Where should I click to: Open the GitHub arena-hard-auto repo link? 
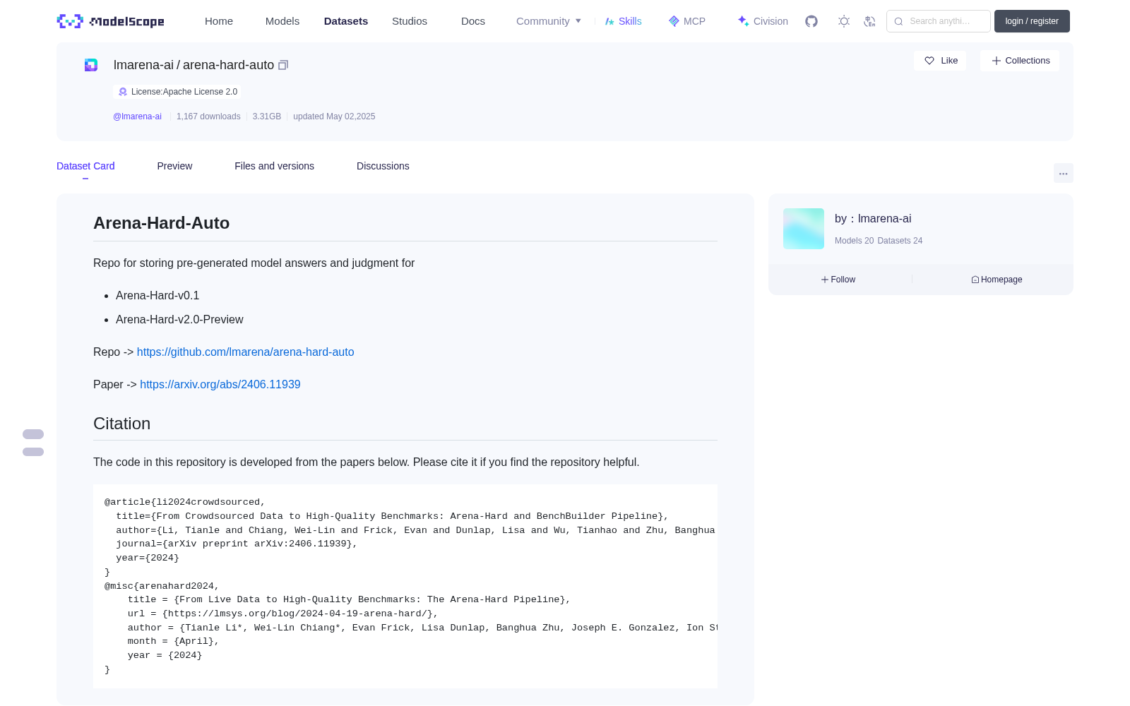(x=245, y=352)
